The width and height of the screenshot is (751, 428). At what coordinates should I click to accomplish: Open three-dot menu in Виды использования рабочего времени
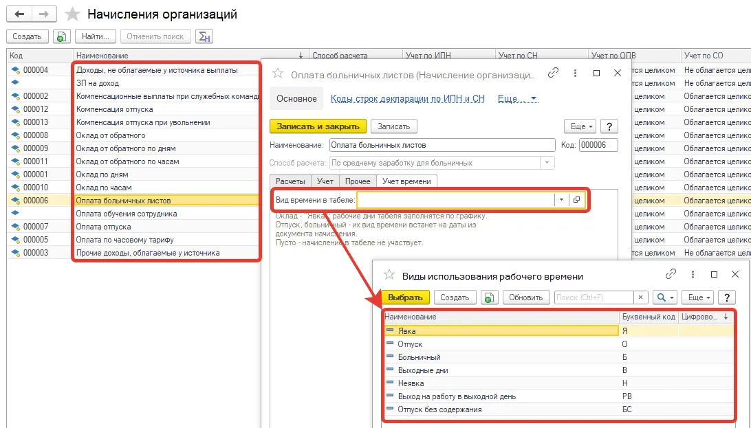tap(693, 275)
